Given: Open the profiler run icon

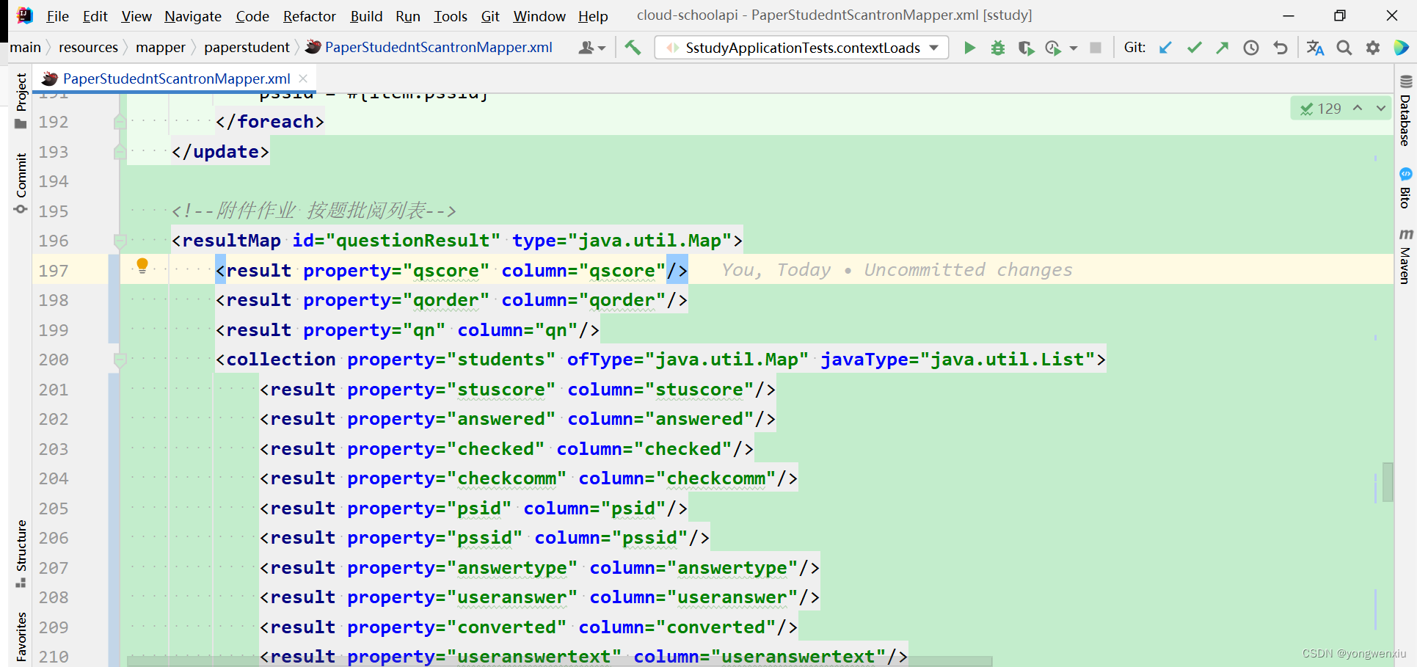Looking at the screenshot, I should (1053, 48).
